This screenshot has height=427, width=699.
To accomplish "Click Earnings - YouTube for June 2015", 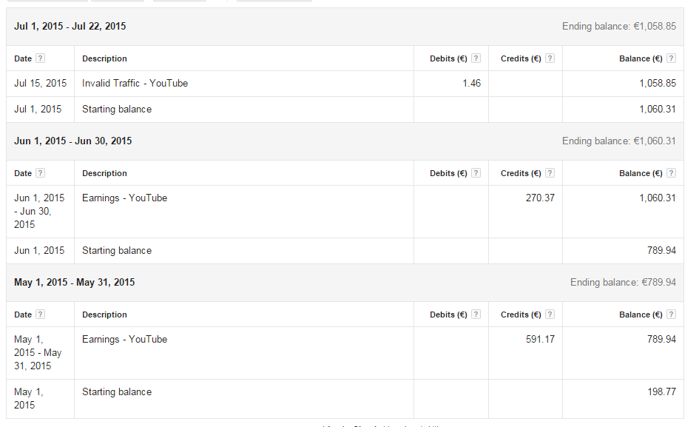I will tap(124, 198).
